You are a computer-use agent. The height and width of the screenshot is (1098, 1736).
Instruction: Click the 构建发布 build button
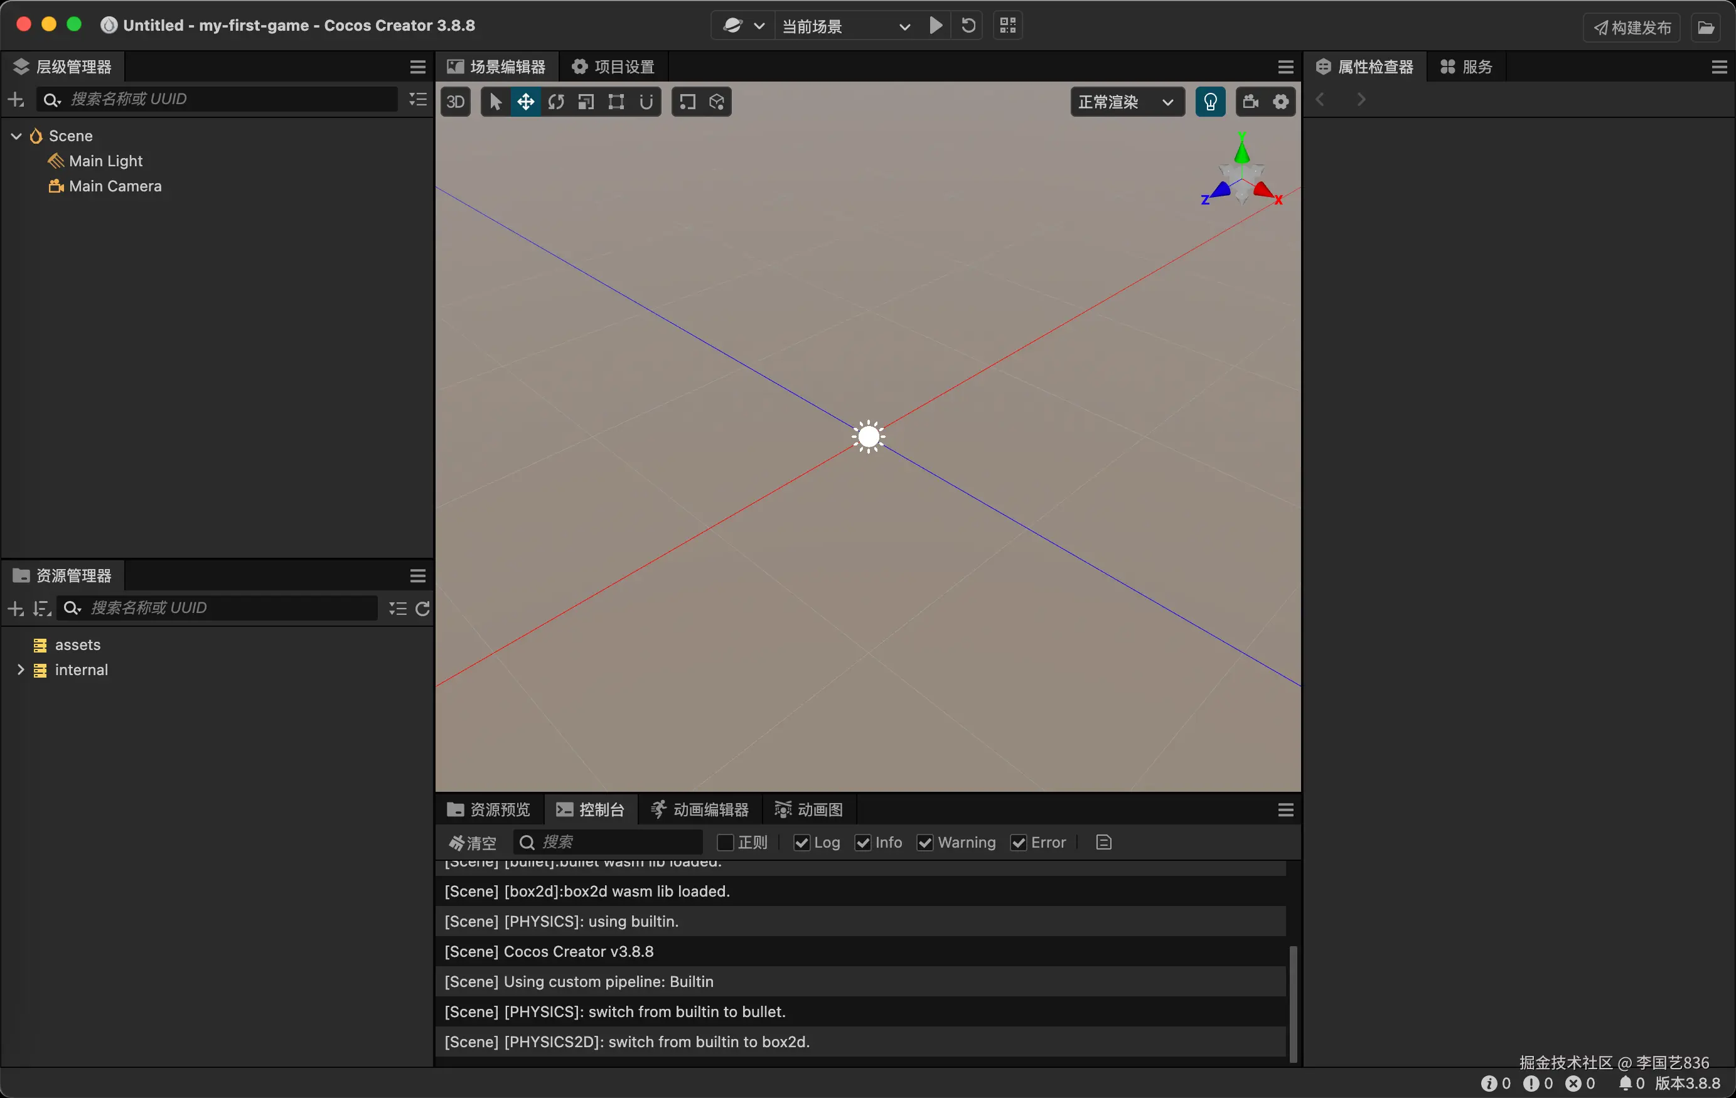click(x=1632, y=28)
